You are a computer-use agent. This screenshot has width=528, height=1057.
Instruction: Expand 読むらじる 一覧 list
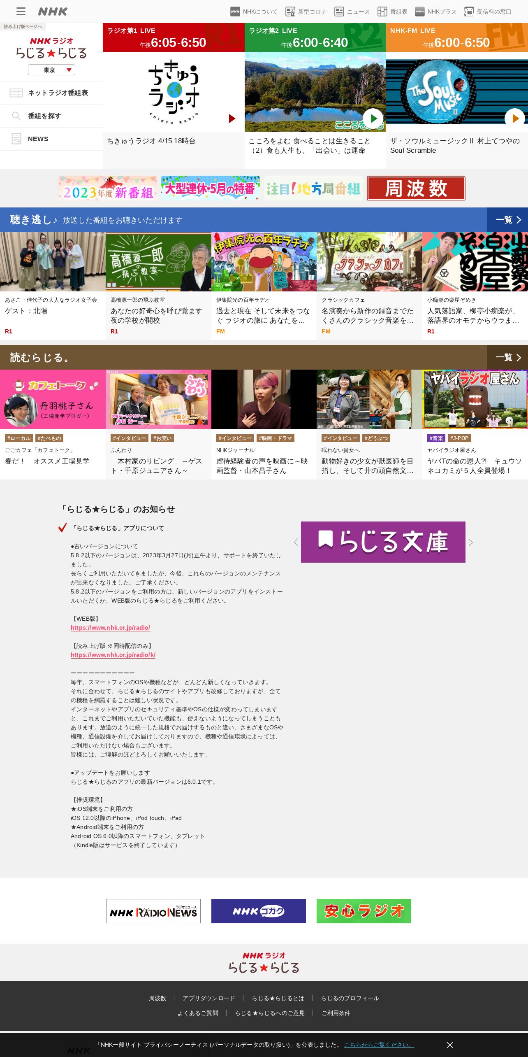507,357
